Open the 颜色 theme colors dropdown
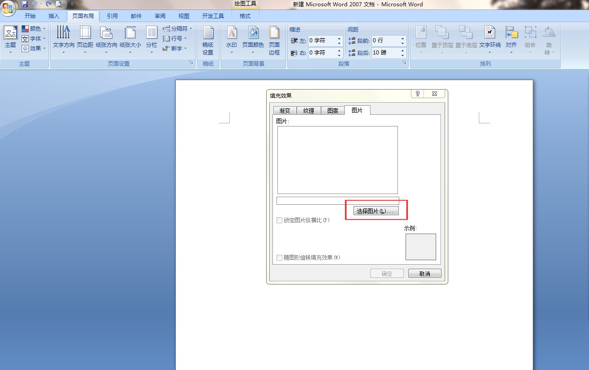Image resolution: width=589 pixels, height=370 pixels. [34, 28]
